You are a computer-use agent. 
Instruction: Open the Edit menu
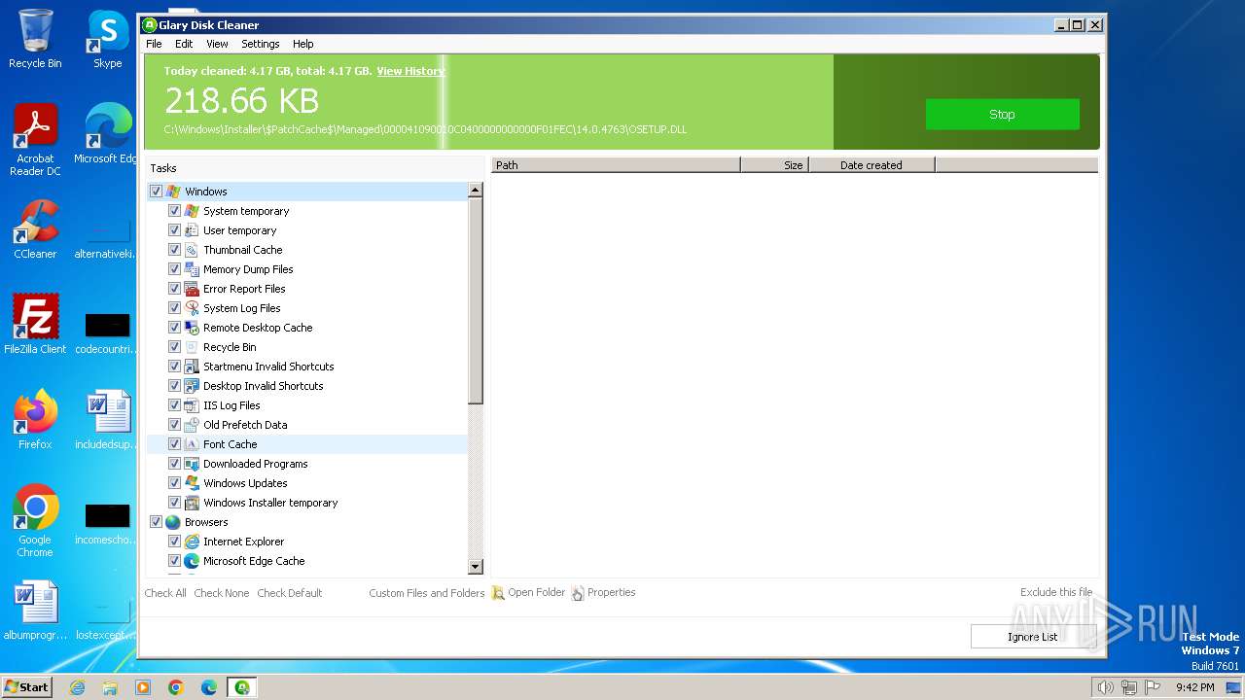coord(184,44)
